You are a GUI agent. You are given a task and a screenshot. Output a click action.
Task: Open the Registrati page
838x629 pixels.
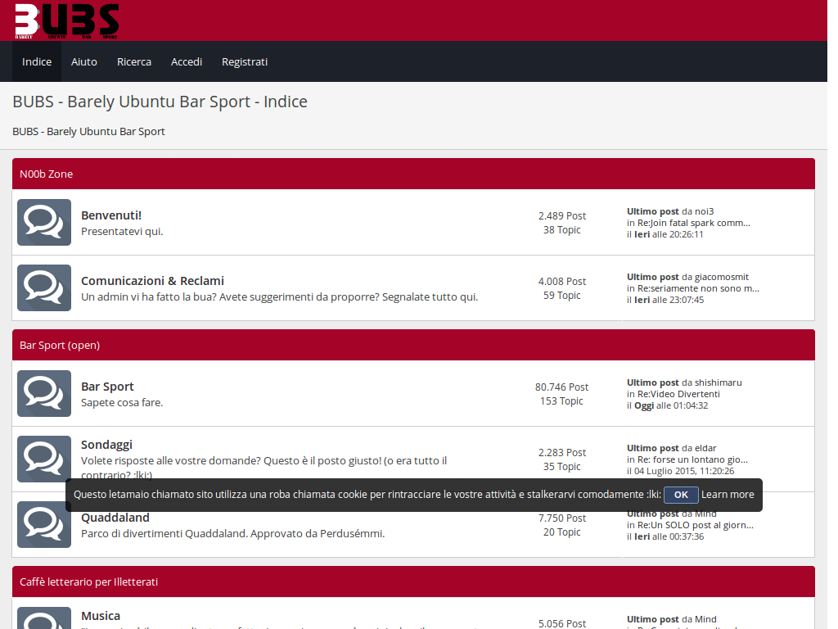click(245, 61)
